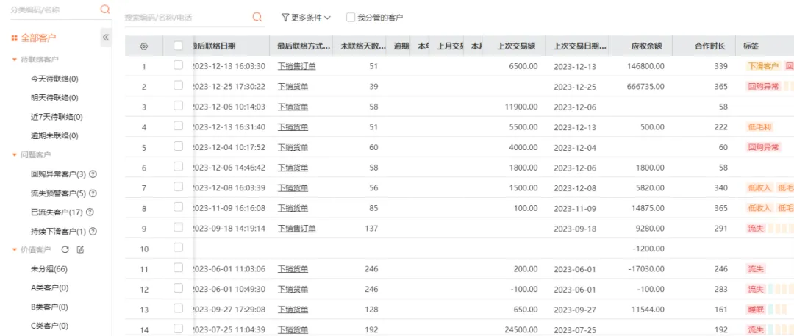Select 今天待联络(0) item
Viewport: 794px width, 336px height.
pyautogui.click(x=54, y=79)
